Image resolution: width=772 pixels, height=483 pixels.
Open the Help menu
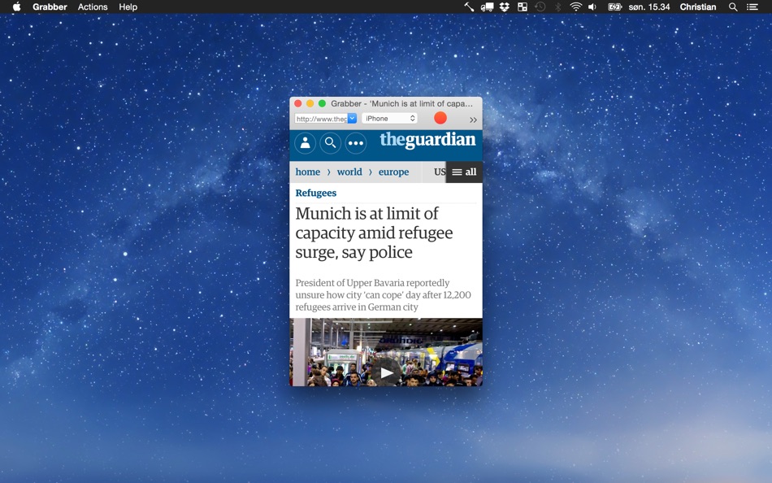[x=128, y=7]
